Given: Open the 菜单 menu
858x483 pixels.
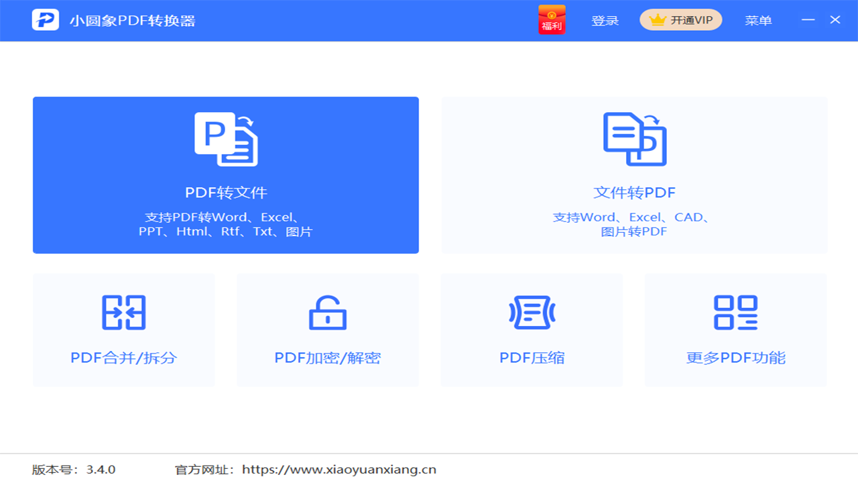Looking at the screenshot, I should [x=758, y=20].
